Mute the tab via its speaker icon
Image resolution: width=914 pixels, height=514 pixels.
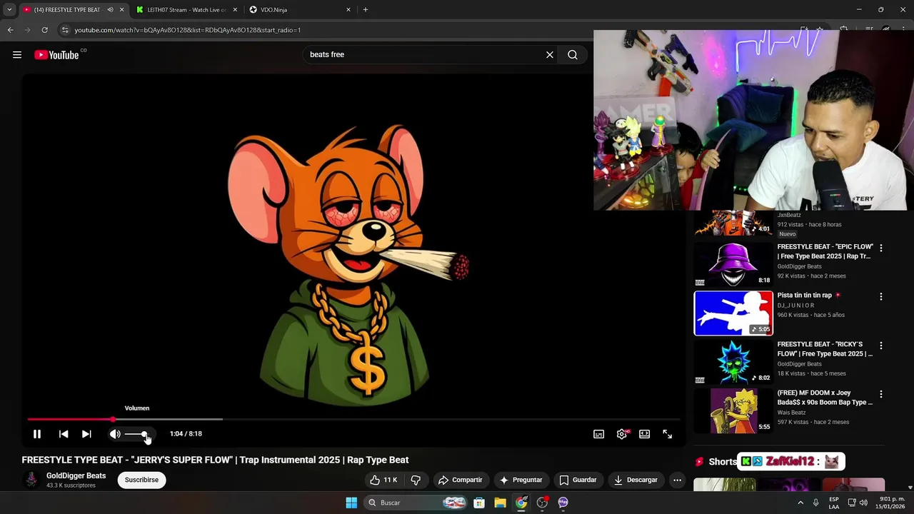(110, 10)
